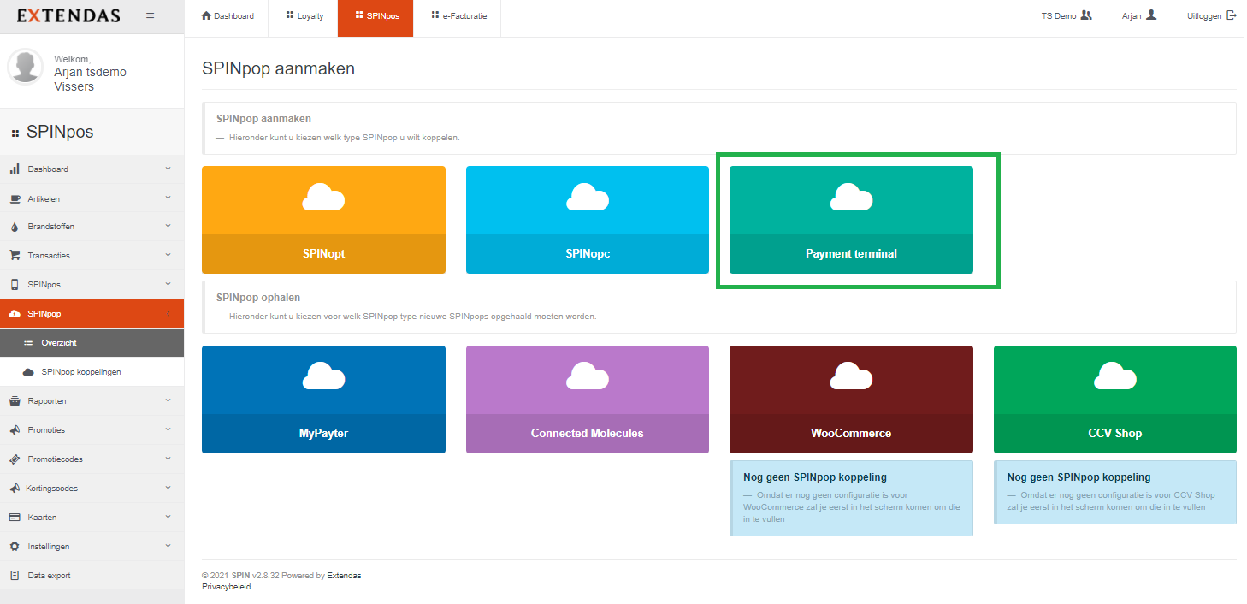The image size is (1247, 604).
Task: Click the SPINpop koppelingen cloud icon
Action: (x=28, y=371)
